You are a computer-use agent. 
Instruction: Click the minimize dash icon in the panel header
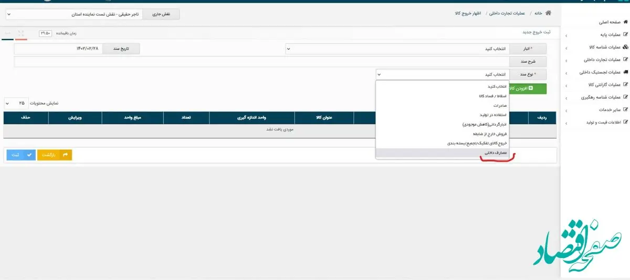(7, 33)
